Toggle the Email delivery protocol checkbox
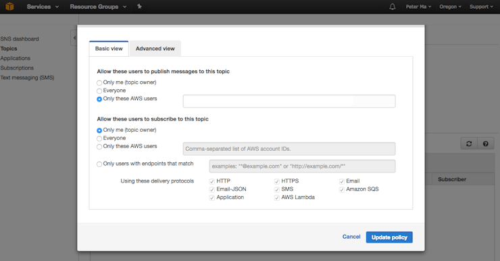Image resolution: width=500 pixels, height=261 pixels. tap(342, 182)
